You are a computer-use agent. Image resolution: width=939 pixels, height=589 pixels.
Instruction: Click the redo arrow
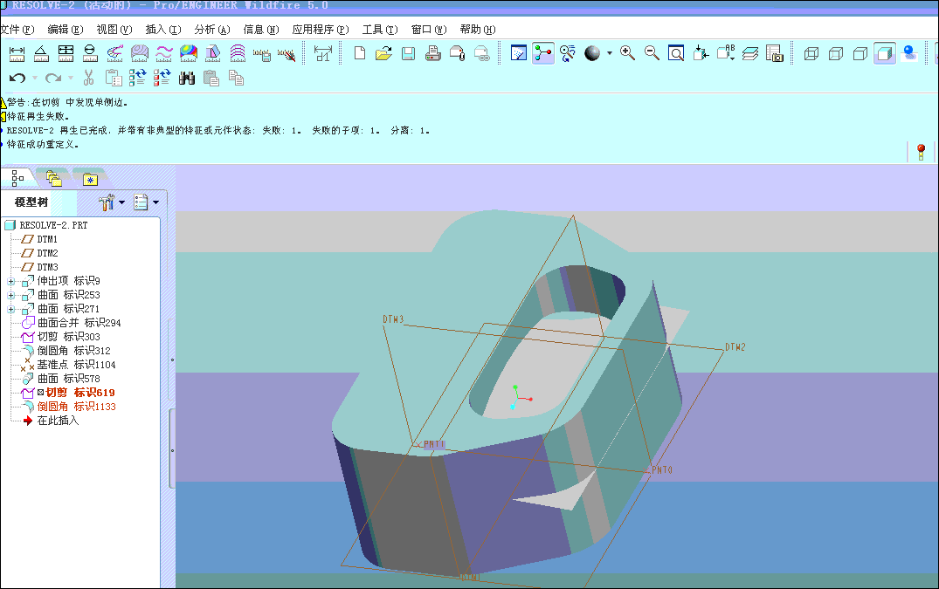coord(52,78)
